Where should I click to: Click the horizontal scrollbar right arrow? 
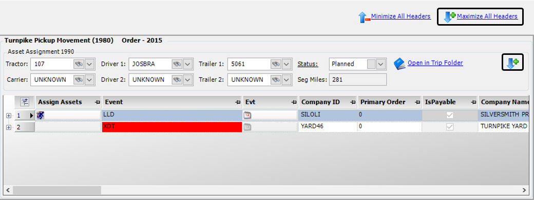click(x=524, y=190)
